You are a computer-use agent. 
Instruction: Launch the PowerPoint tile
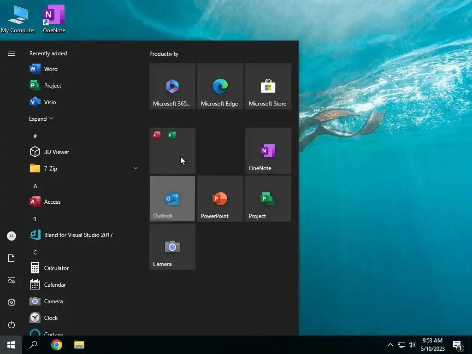click(220, 199)
